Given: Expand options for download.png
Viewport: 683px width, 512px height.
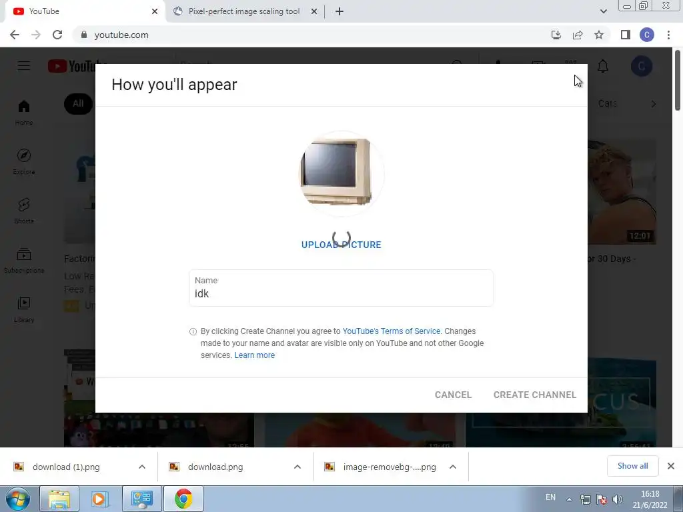Looking at the screenshot, I should click(x=297, y=467).
